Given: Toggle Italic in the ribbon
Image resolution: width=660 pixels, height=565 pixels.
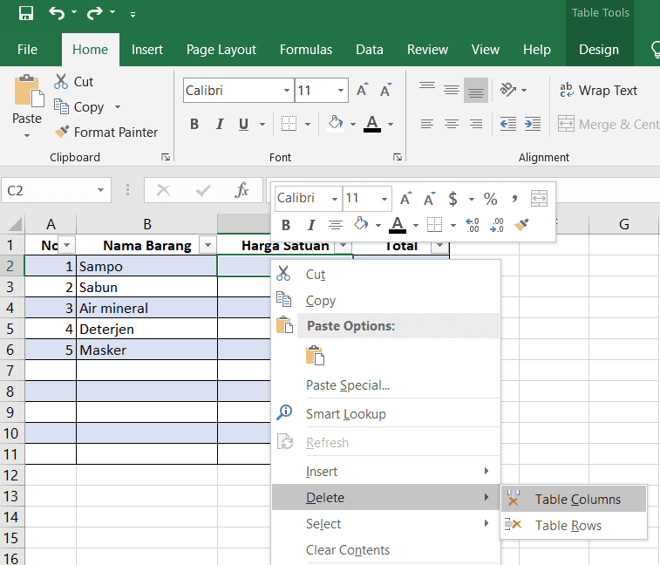Looking at the screenshot, I should (220, 124).
